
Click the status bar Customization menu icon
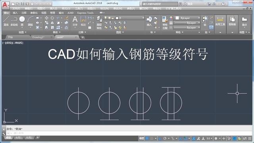pyautogui.click(x=250, y=139)
